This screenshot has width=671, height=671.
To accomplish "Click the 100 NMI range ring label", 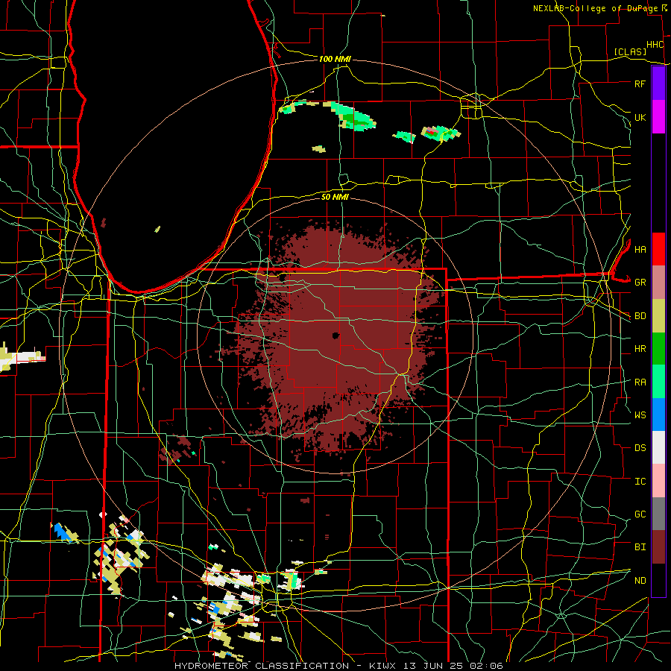I will click(335, 59).
